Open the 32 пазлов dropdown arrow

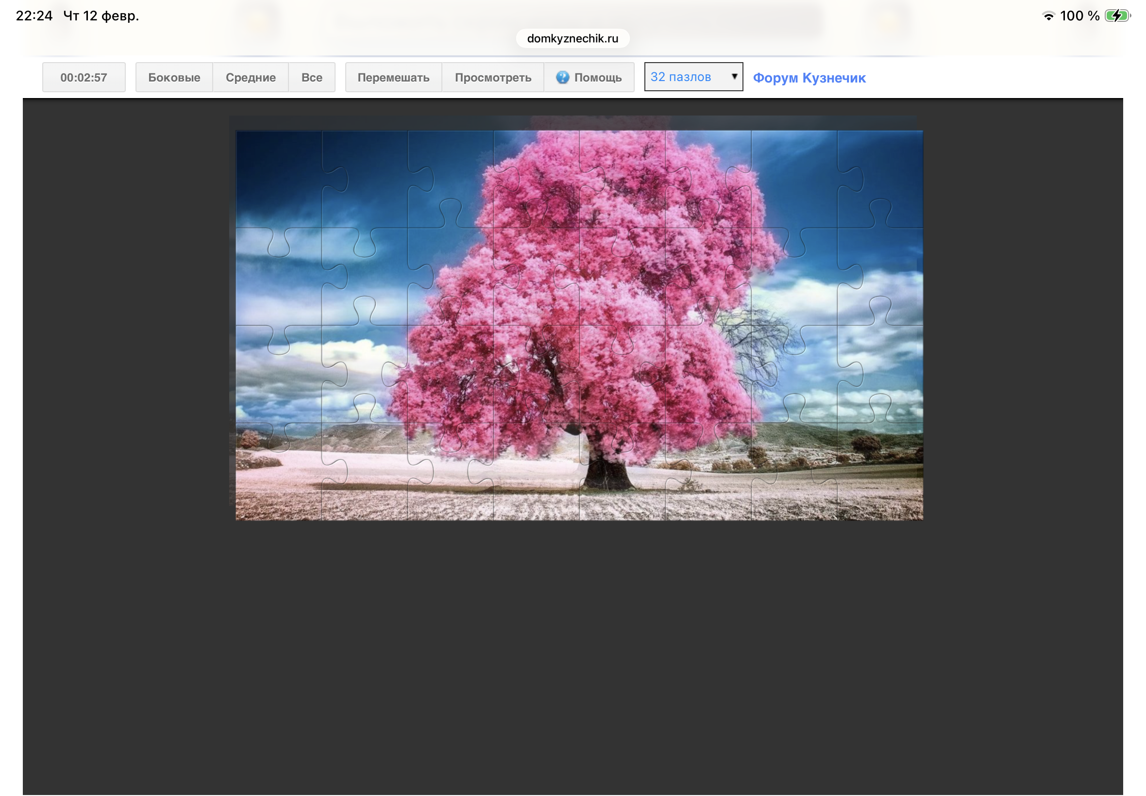734,77
